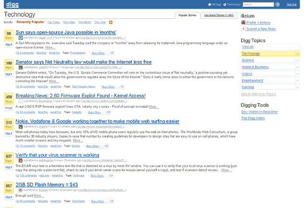
Task: Click shield icon next to Bury Story on 2GB SD Flash story
Action: (112, 201)
